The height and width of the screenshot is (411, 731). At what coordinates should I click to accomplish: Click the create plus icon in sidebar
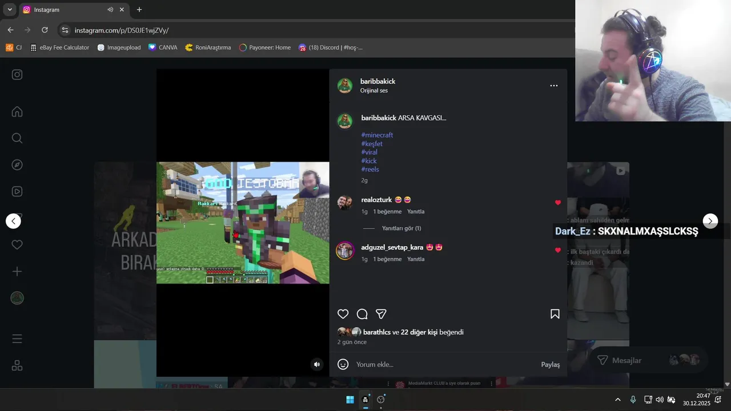[17, 272]
